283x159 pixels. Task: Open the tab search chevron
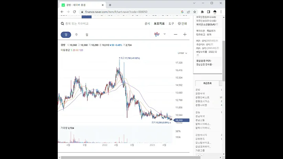coord(194,3)
